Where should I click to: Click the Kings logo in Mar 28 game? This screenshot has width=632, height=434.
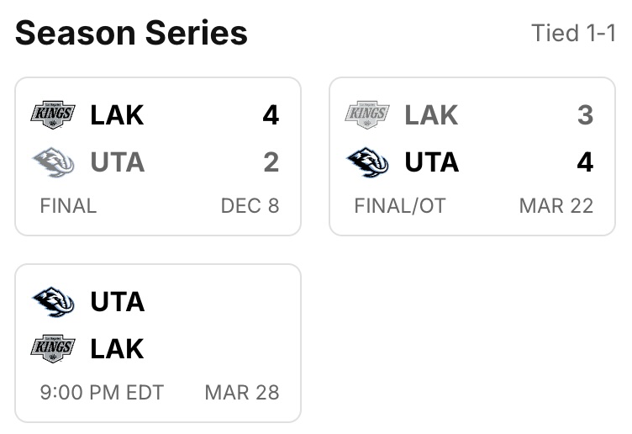pos(53,348)
